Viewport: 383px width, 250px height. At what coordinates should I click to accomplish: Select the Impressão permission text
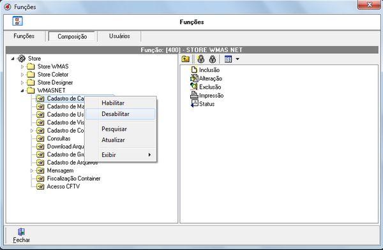(211, 96)
